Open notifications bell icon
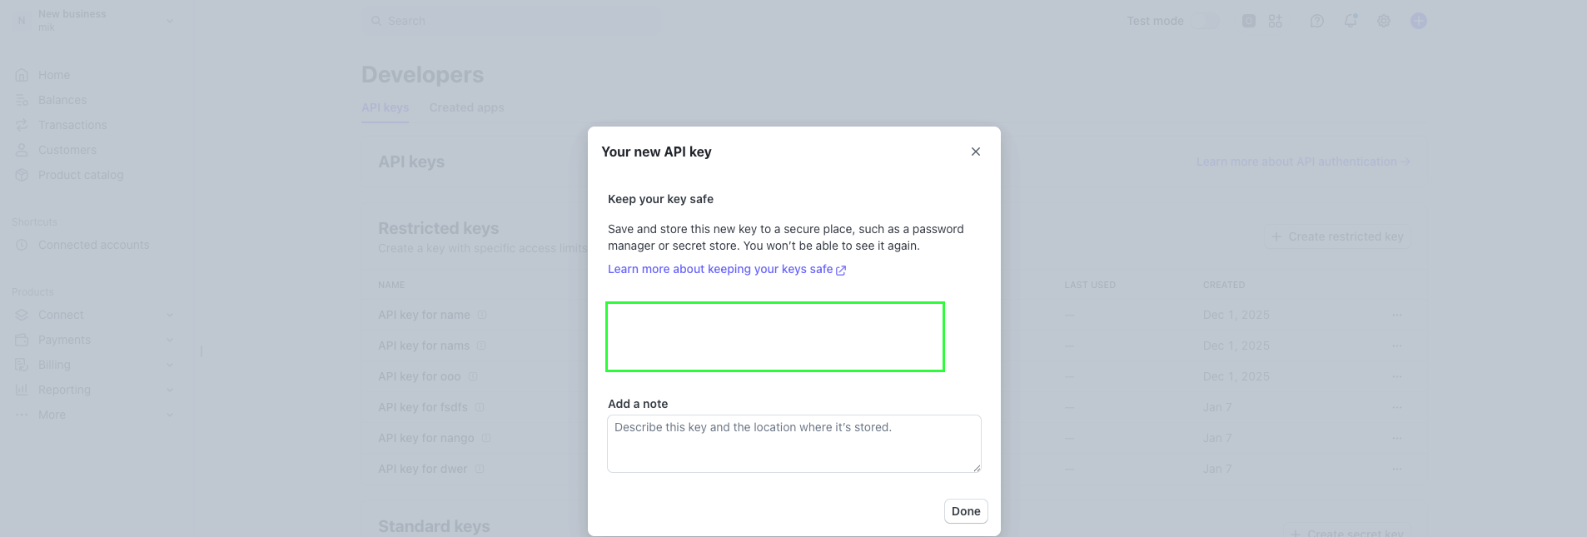Screen dimensions: 1587x537 pyautogui.click(x=1351, y=21)
